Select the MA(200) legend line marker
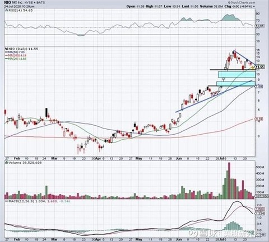The width and height of the screenshot is (269, 242). pos(6,55)
